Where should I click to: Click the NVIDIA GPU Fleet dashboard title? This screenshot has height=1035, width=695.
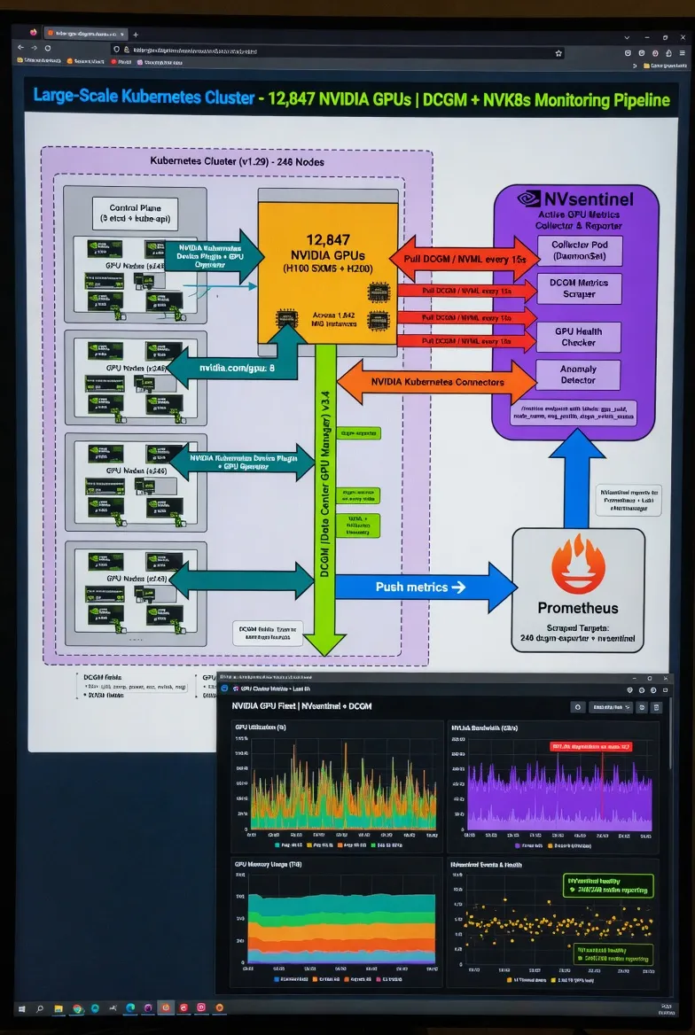tap(302, 706)
